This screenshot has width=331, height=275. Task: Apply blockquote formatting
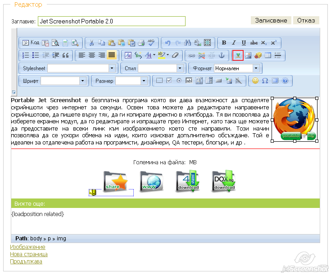pos(66,55)
